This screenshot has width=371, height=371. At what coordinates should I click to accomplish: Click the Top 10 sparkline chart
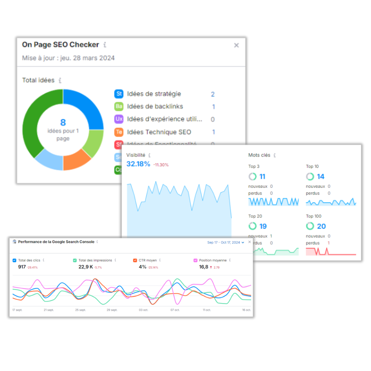tap(331, 202)
